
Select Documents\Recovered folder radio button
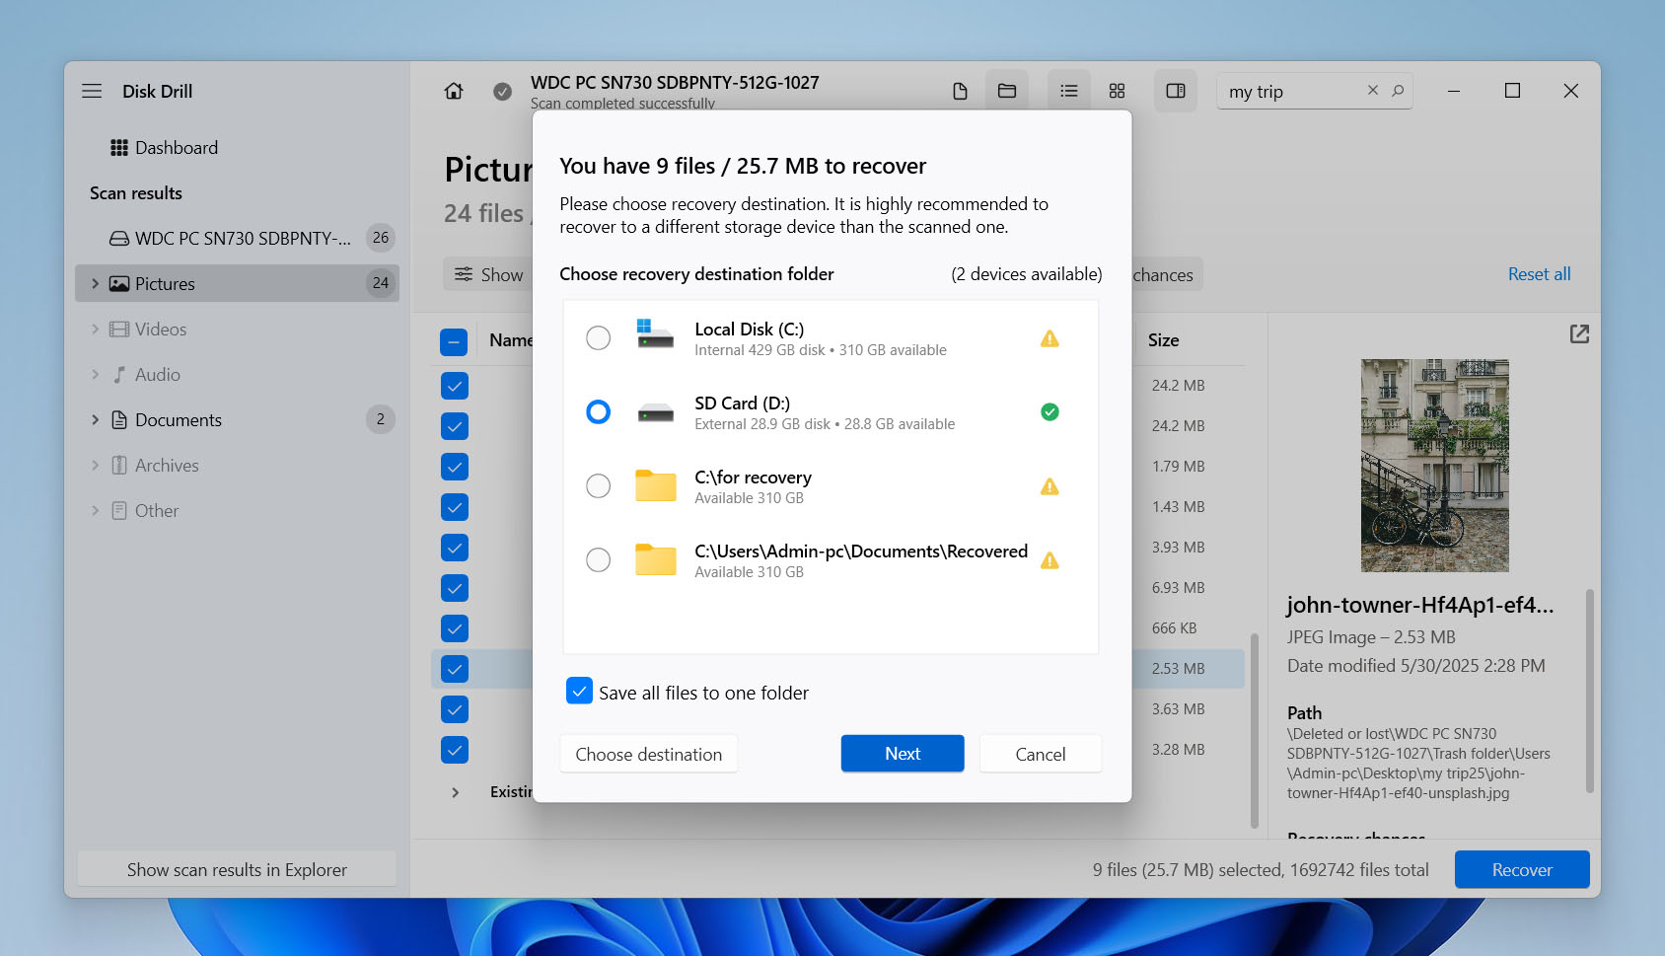[x=598, y=560]
